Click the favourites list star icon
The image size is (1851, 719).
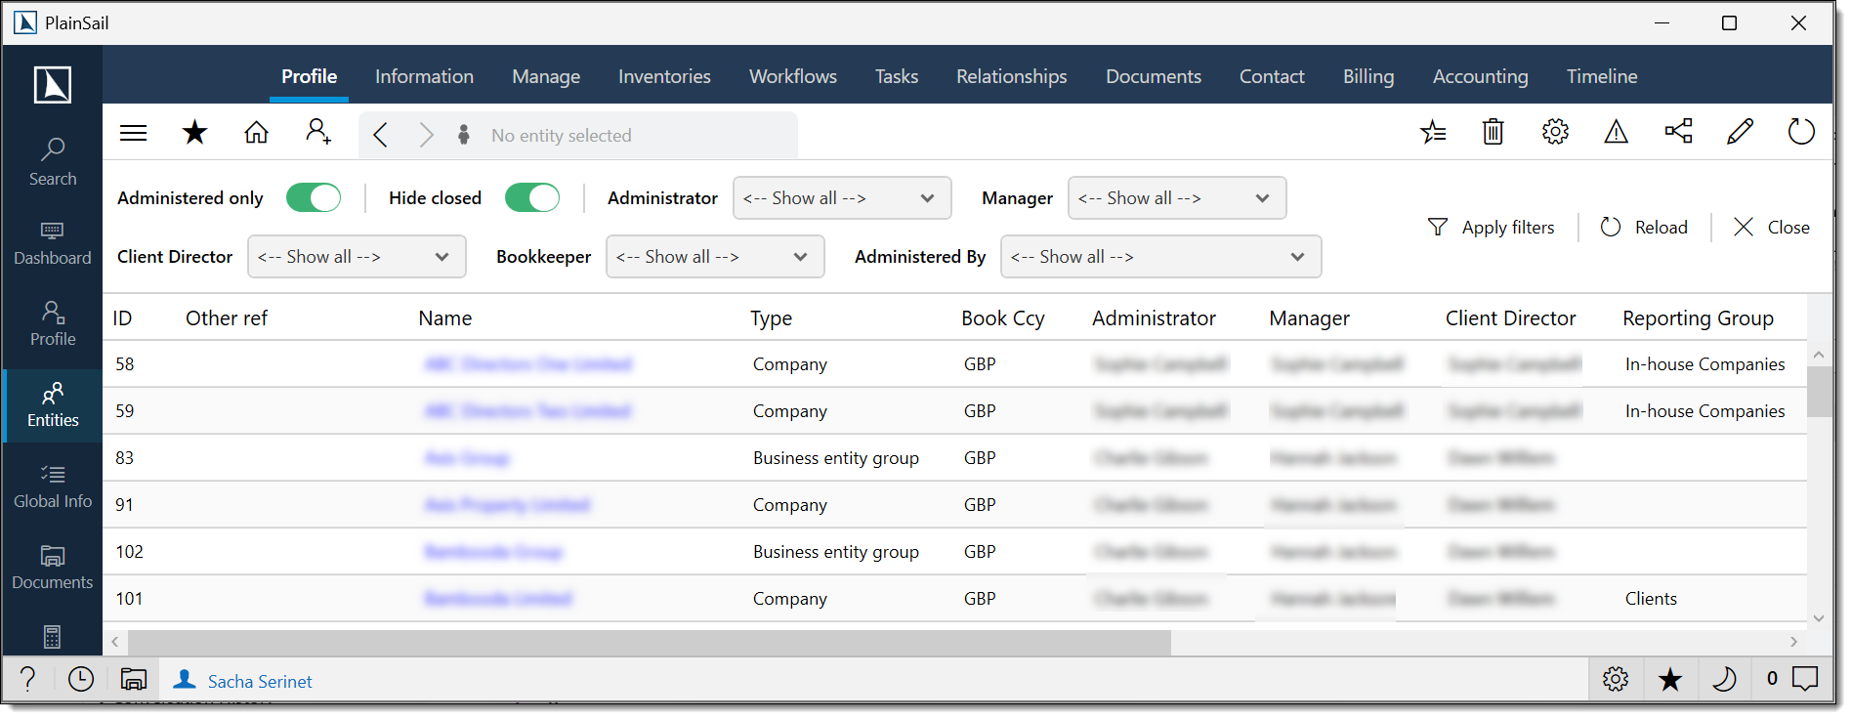tap(1433, 132)
